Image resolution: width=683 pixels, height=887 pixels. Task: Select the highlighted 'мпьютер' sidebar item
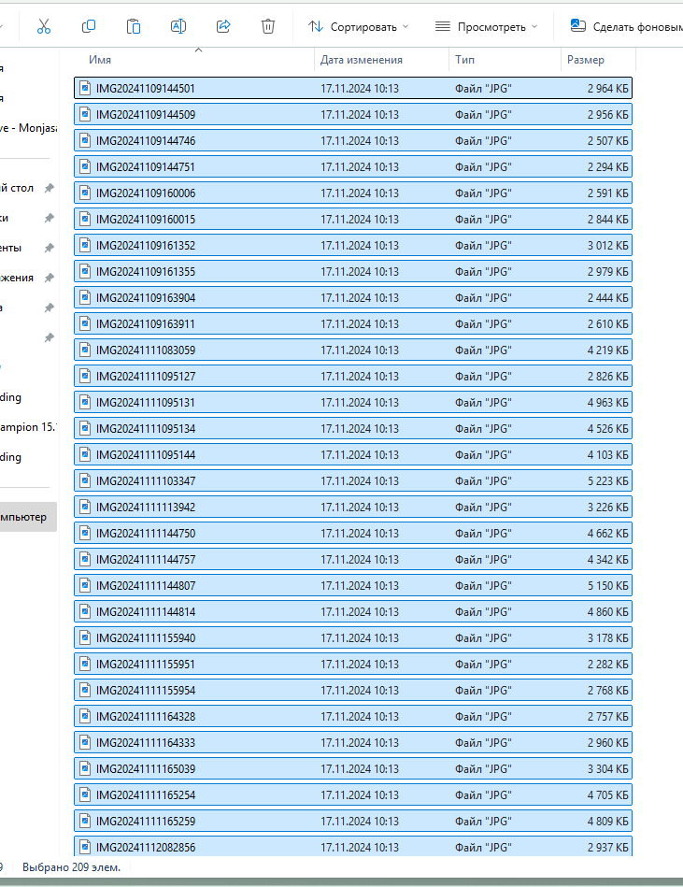[28, 517]
